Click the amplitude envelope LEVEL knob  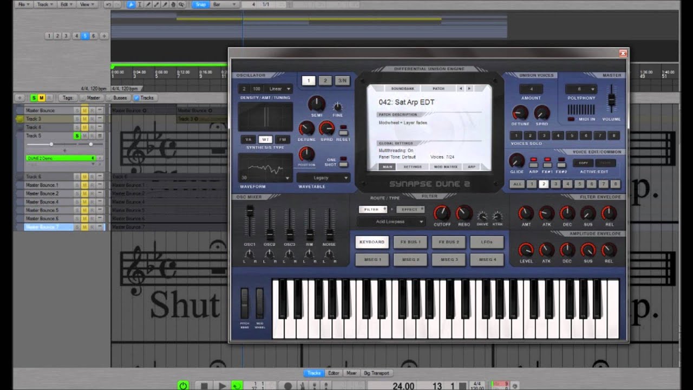[526, 250]
